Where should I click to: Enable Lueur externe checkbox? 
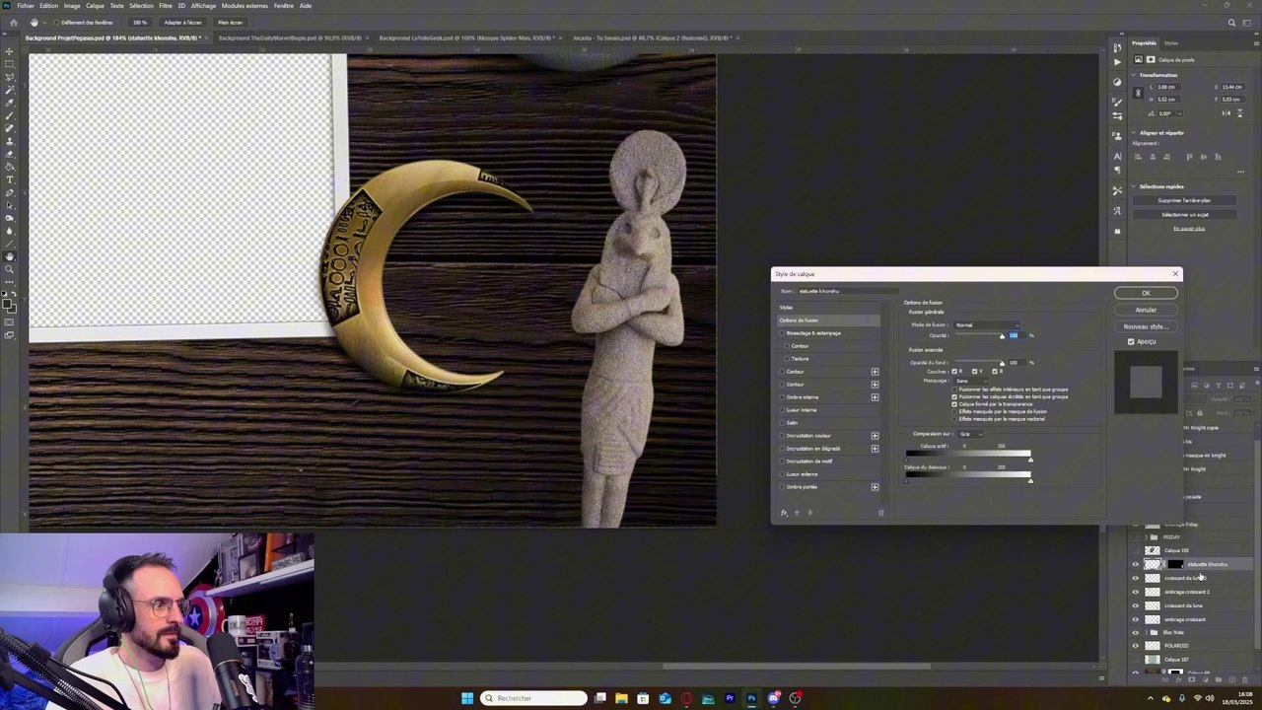(782, 474)
